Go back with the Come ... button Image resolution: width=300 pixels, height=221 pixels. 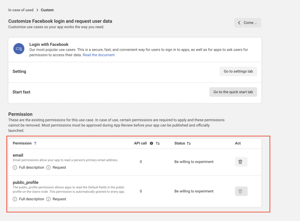[247, 23]
